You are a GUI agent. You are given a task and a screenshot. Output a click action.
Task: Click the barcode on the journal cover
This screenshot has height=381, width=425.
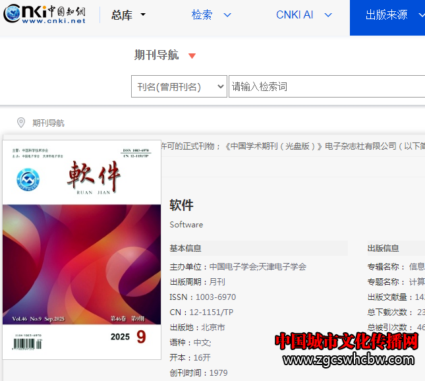click(x=26, y=343)
